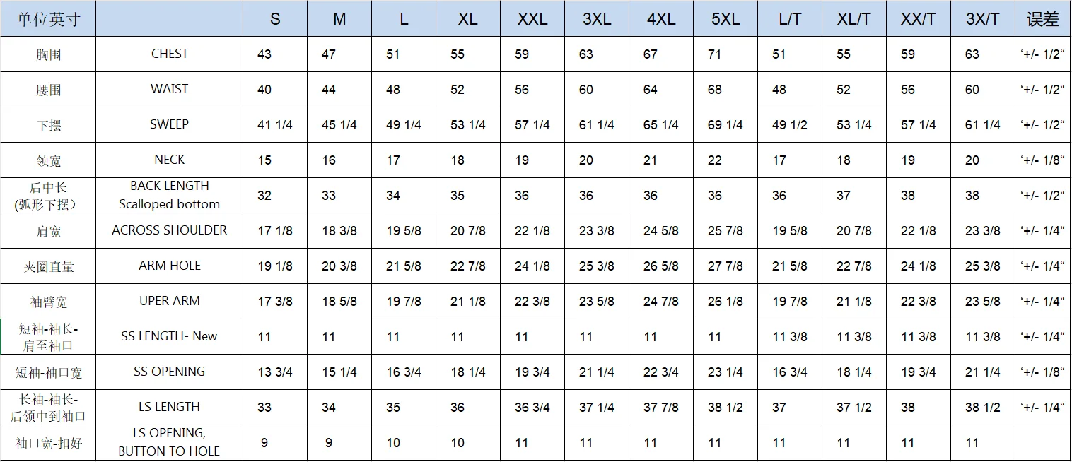Select the ACROSS SHOULDER label cell

tap(170, 230)
